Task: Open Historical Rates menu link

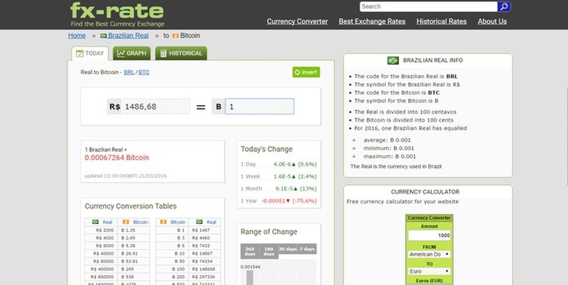Action: click(x=441, y=22)
